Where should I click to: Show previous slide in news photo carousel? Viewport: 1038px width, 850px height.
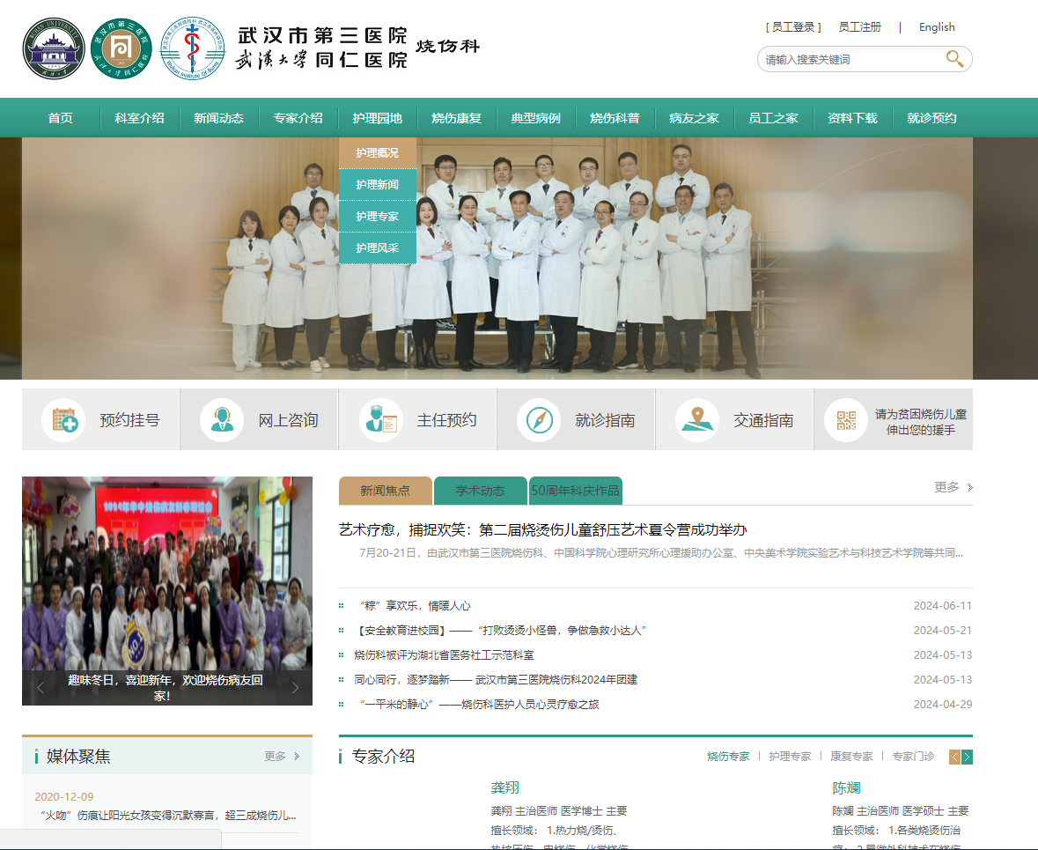coord(40,688)
